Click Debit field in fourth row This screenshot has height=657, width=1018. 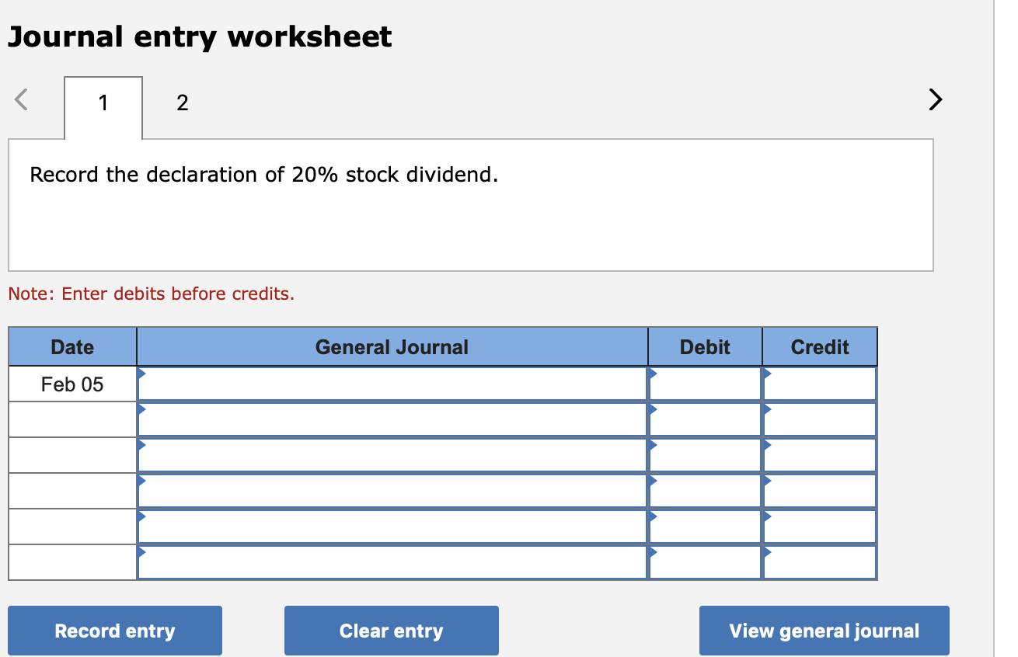click(x=705, y=491)
